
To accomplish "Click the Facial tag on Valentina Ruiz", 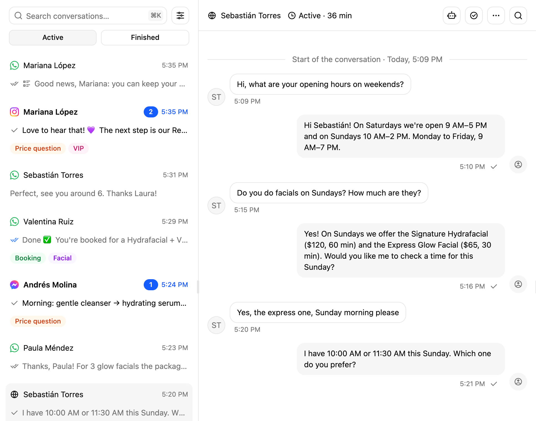I will pos(62,258).
